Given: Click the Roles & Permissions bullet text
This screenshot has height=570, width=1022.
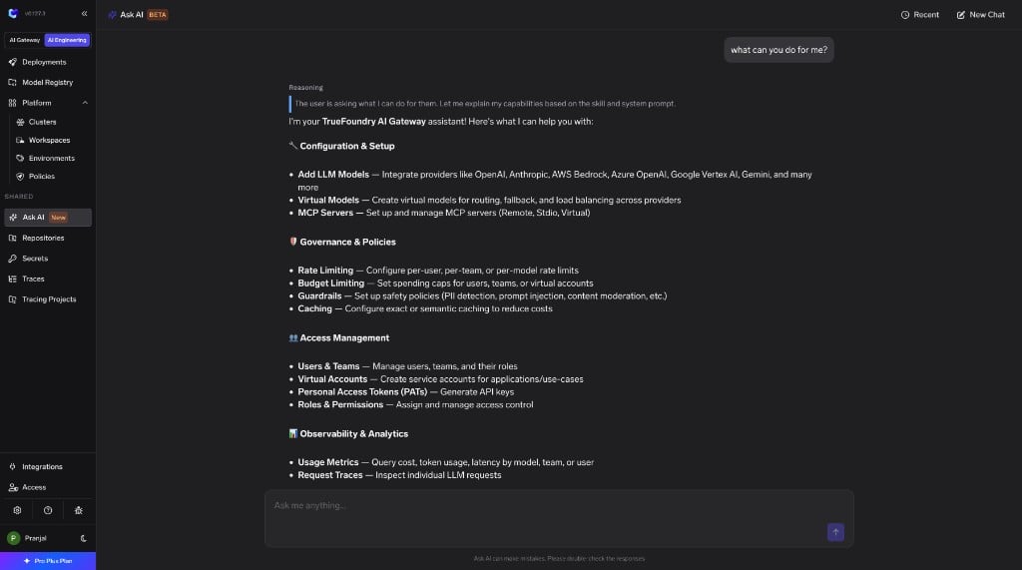Looking at the screenshot, I should (415, 405).
